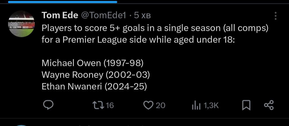Open the view analytics bar-chart icon
Viewport: 289px width, 126px height.
point(196,106)
